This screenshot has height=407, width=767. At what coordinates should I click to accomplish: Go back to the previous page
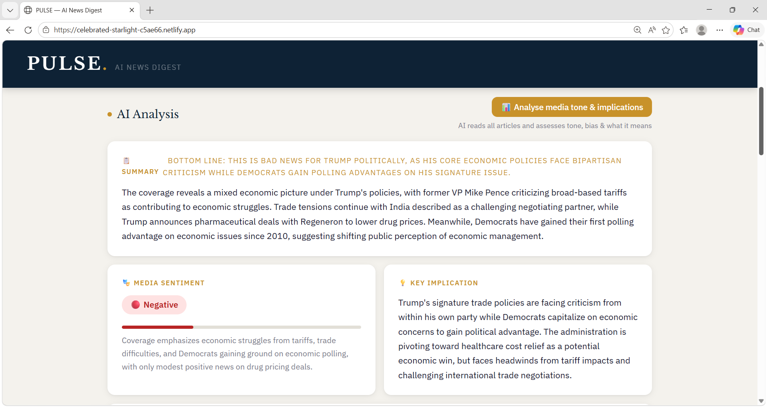pos(10,30)
